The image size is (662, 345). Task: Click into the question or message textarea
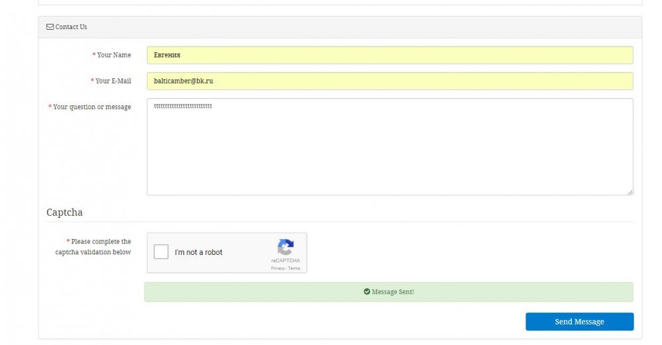[390, 147]
